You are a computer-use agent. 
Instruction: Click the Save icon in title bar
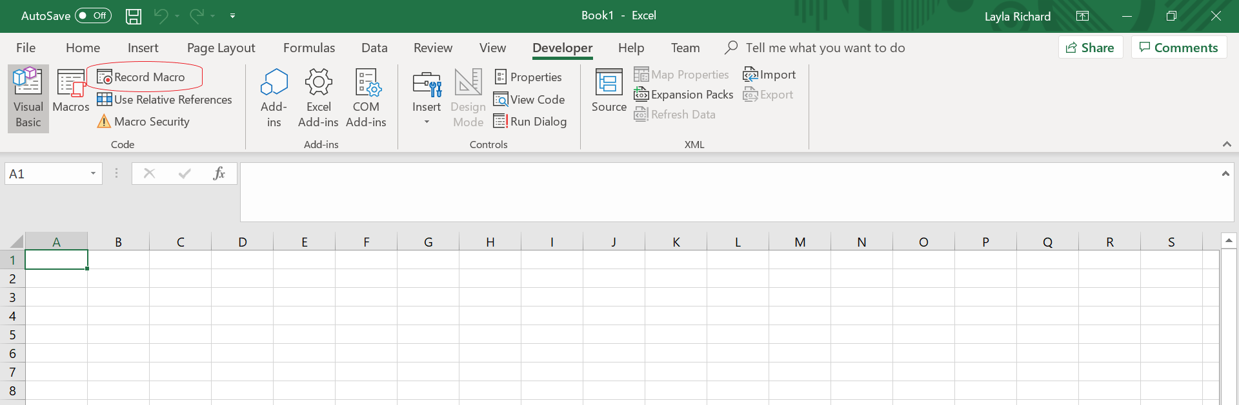point(134,16)
